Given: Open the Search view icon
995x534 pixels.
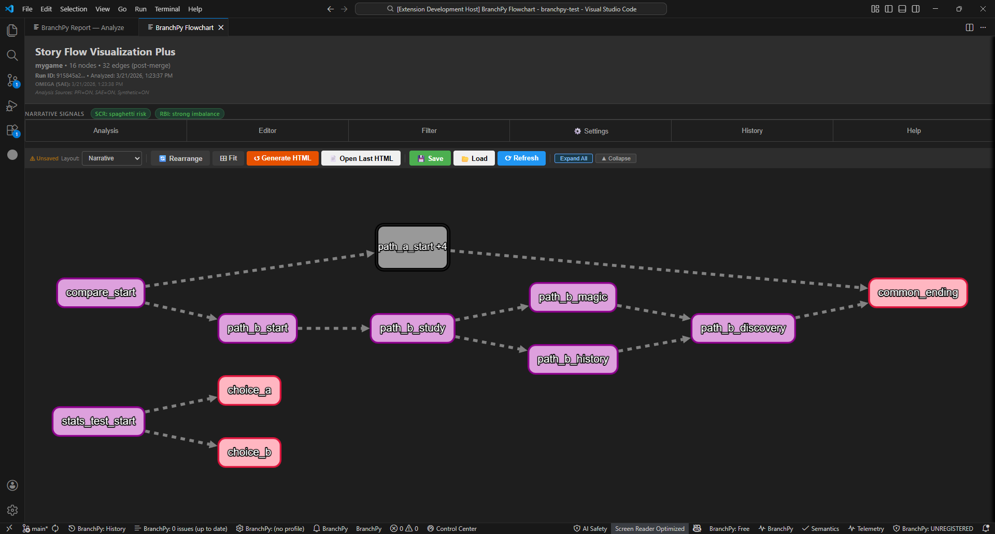Looking at the screenshot, I should [x=12, y=55].
